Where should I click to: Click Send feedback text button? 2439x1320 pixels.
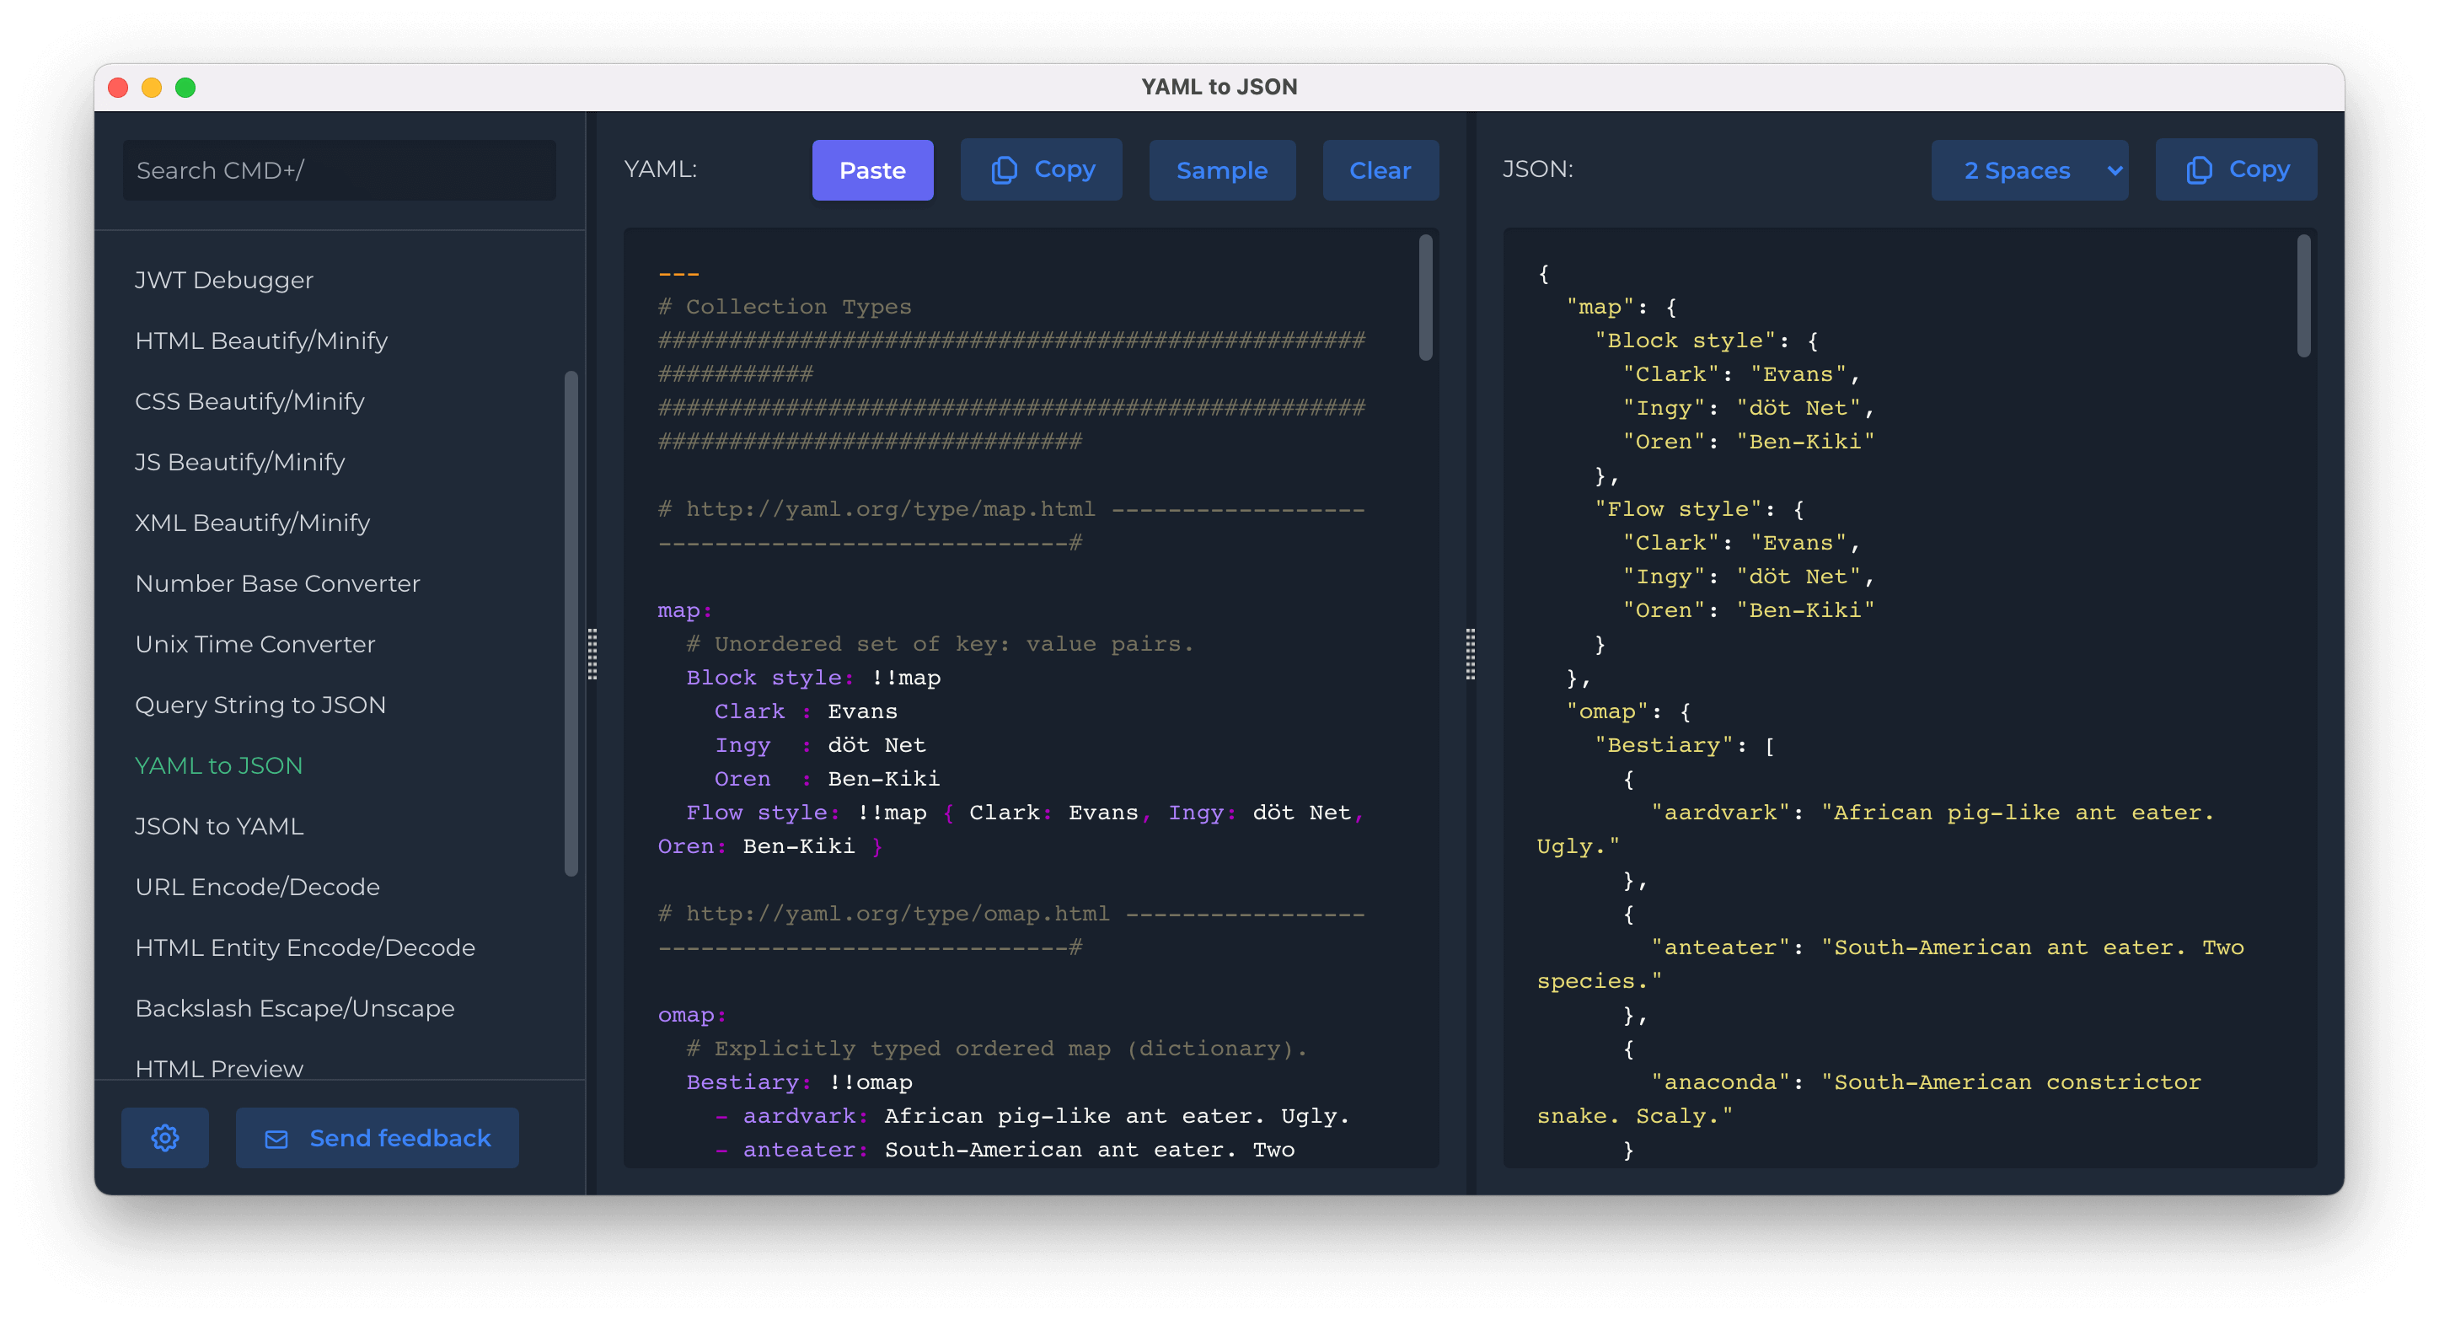tap(377, 1138)
